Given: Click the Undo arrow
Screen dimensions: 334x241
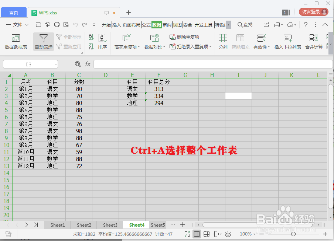Looking at the screenshot, I should pyautogui.click(x=75, y=25).
